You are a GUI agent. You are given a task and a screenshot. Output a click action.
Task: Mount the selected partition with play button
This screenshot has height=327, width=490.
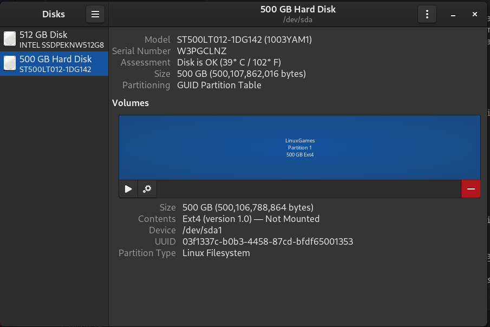tap(128, 189)
